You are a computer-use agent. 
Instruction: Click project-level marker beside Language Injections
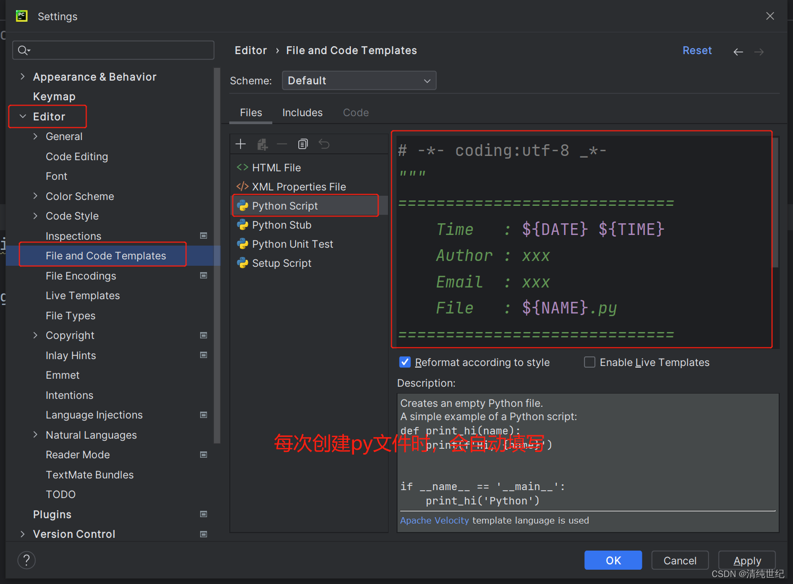(x=203, y=415)
